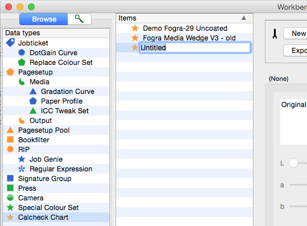The height and width of the screenshot is (226, 307).
Task: Select Press data type
Action: [56, 188]
